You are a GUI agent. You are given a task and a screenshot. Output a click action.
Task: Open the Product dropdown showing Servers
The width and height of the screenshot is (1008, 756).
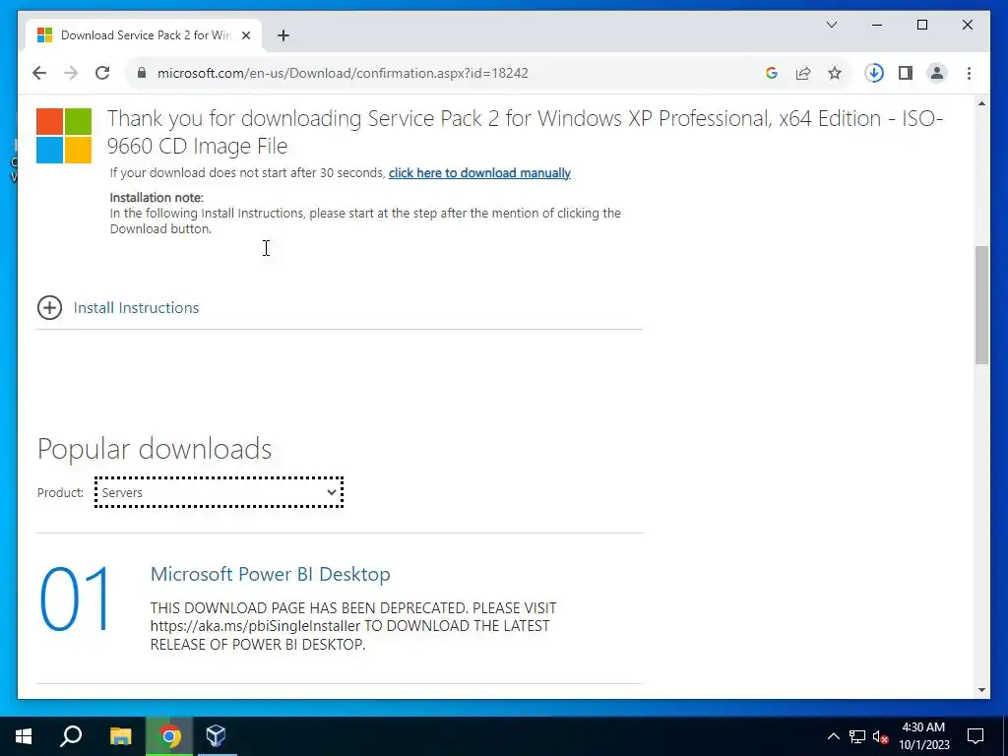220,492
